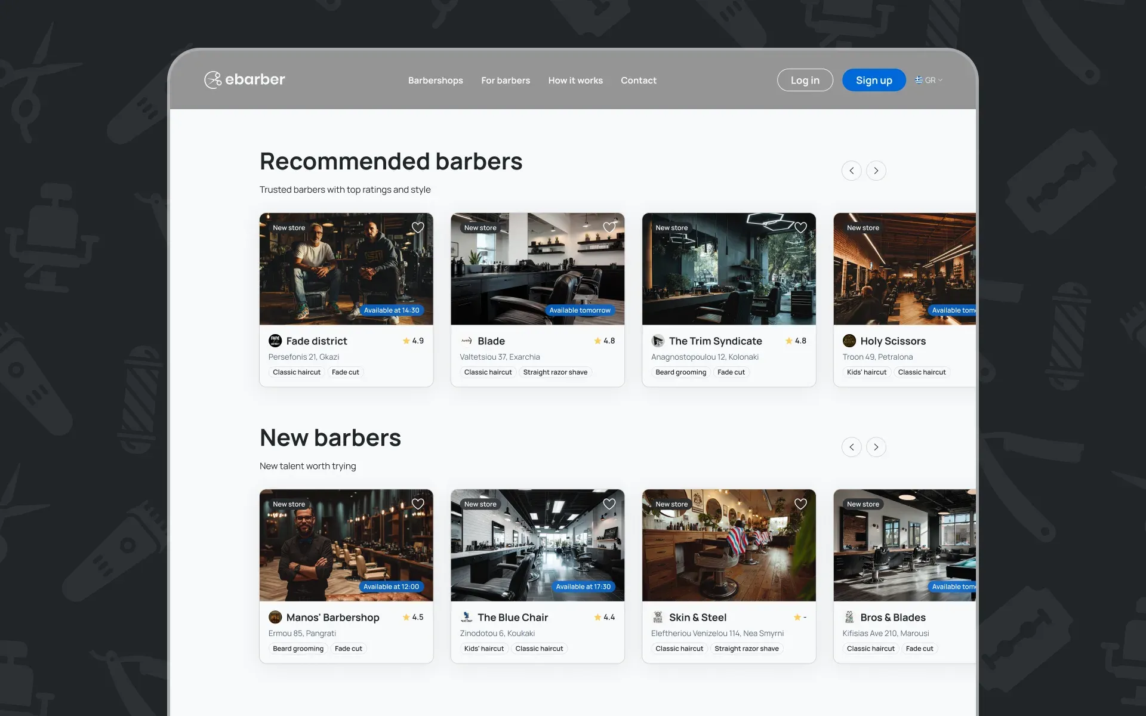Open the For barbers menu item
The image size is (1146, 716).
(506, 80)
